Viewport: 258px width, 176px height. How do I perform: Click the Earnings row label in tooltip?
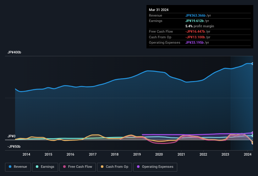[x=156, y=21]
